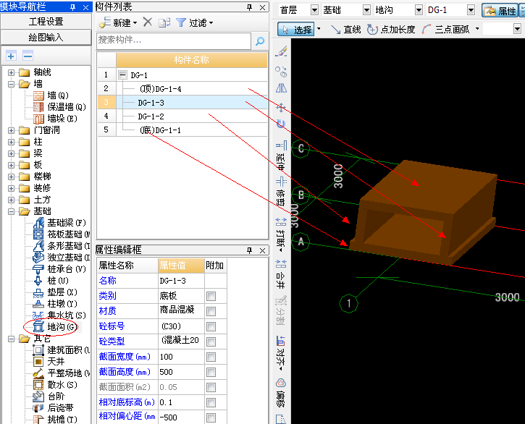Image resolution: width=525 pixels, height=424 pixels.
Task: Select 建筑面积 building area item
Action: (62, 350)
